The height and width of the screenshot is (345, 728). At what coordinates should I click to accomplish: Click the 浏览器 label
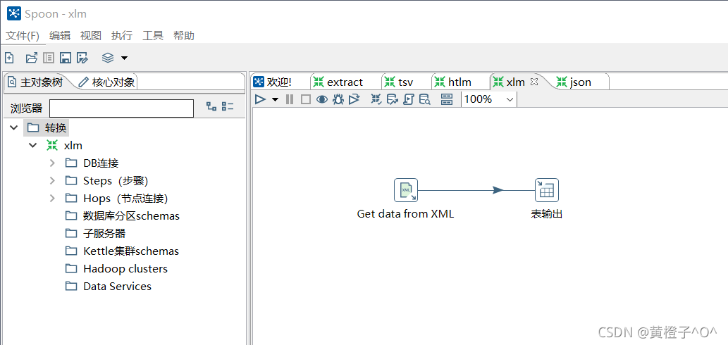27,108
